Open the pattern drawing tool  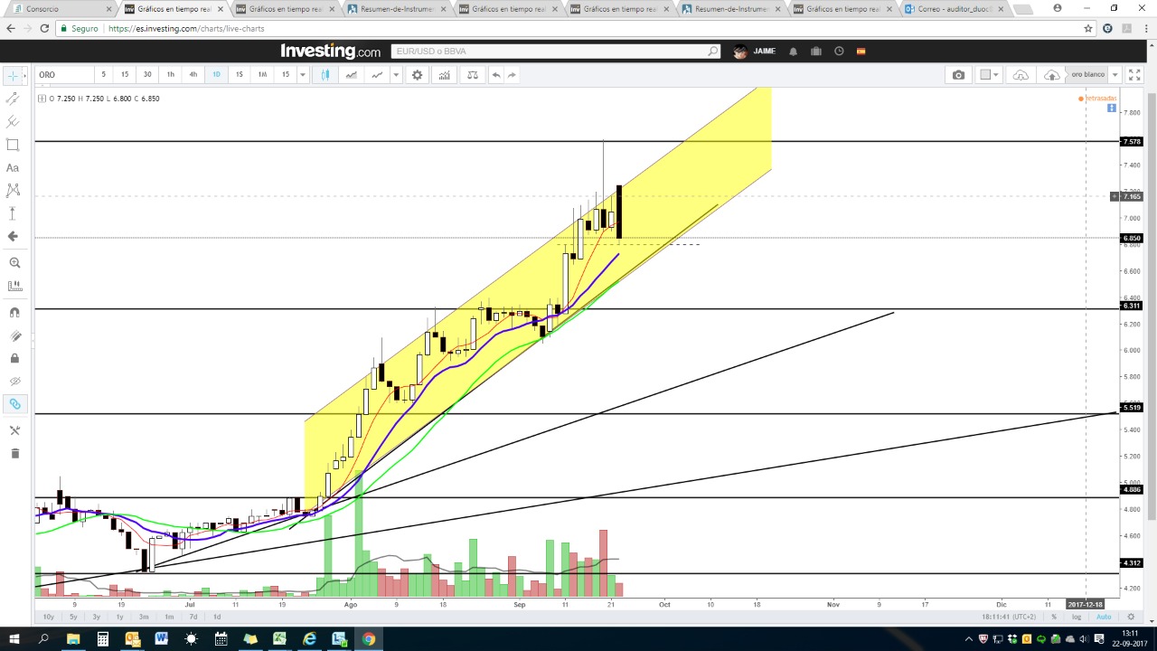point(13,190)
